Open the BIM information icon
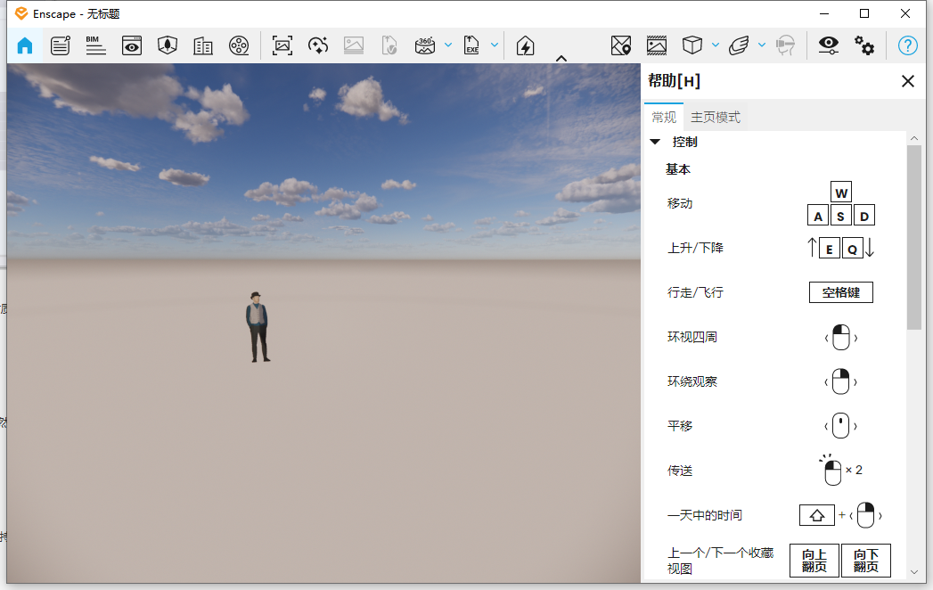933x590 pixels. [x=96, y=45]
